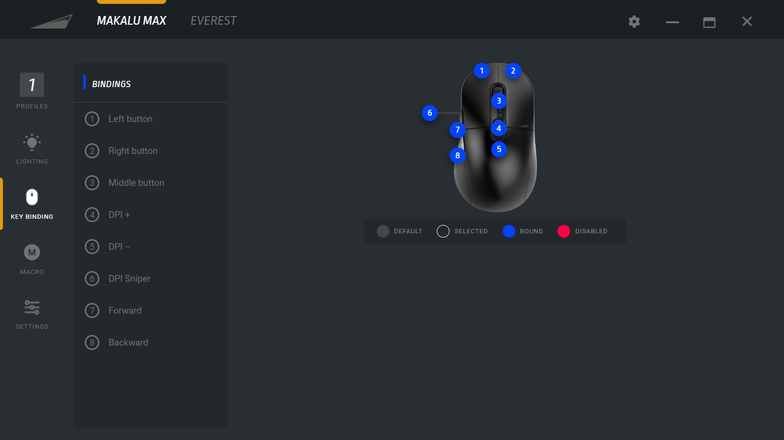Viewport: 784px width, 440px height.
Task: Click marker 6 on the mouse image
Action: [x=430, y=113]
